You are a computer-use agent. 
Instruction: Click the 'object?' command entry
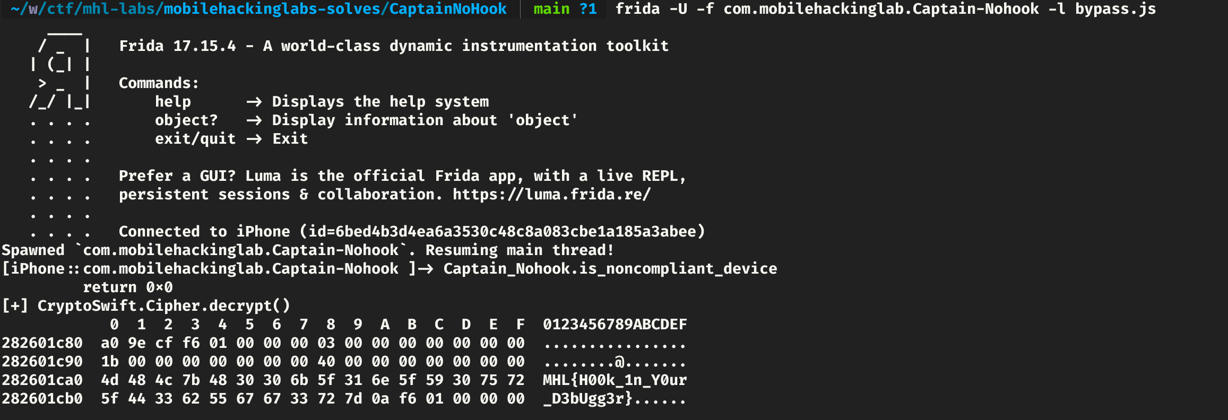[x=186, y=120]
